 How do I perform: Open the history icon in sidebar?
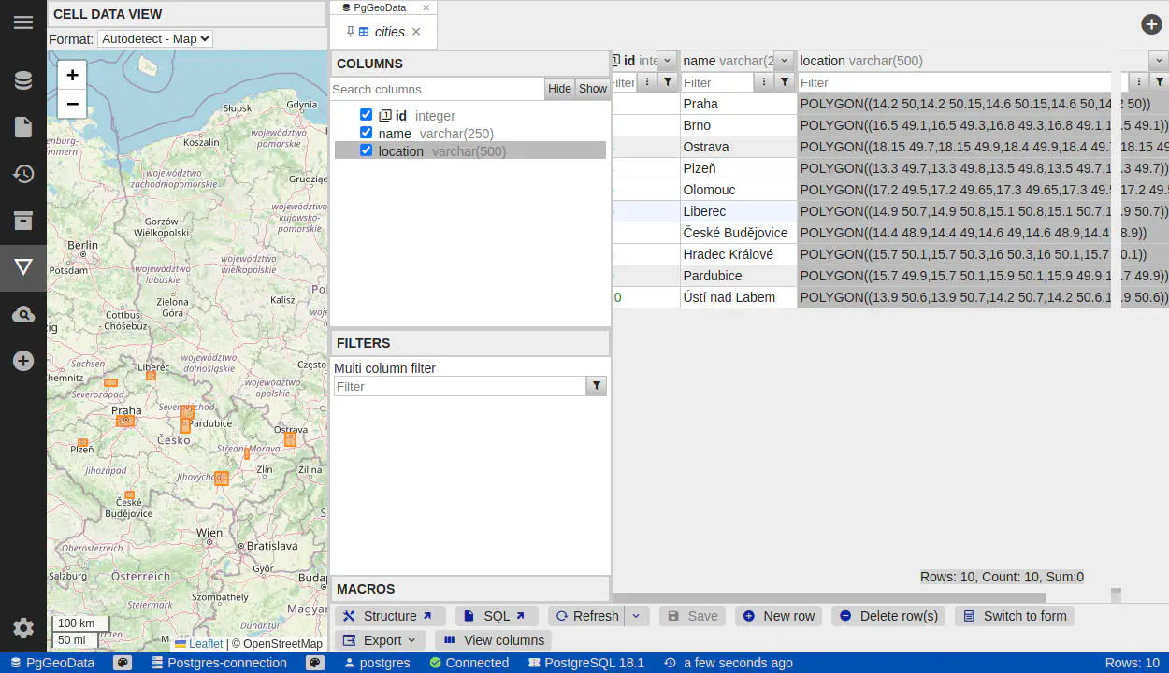(23, 174)
